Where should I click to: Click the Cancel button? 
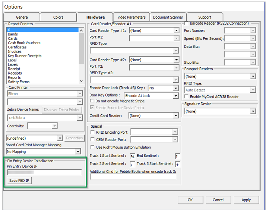[x=218, y=200]
